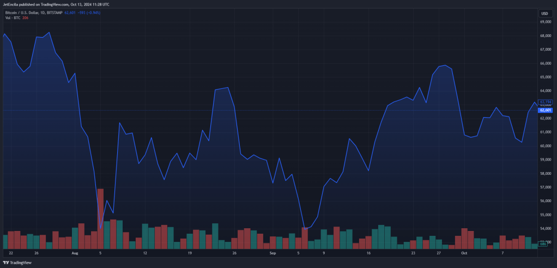This screenshot has width=557, height=268.
Task: Click the 16 date label after Sep
Action: (369, 253)
